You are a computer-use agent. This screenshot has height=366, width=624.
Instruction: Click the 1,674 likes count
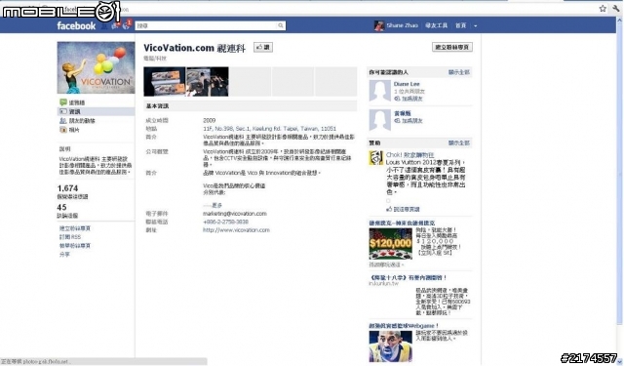pyautogui.click(x=67, y=188)
